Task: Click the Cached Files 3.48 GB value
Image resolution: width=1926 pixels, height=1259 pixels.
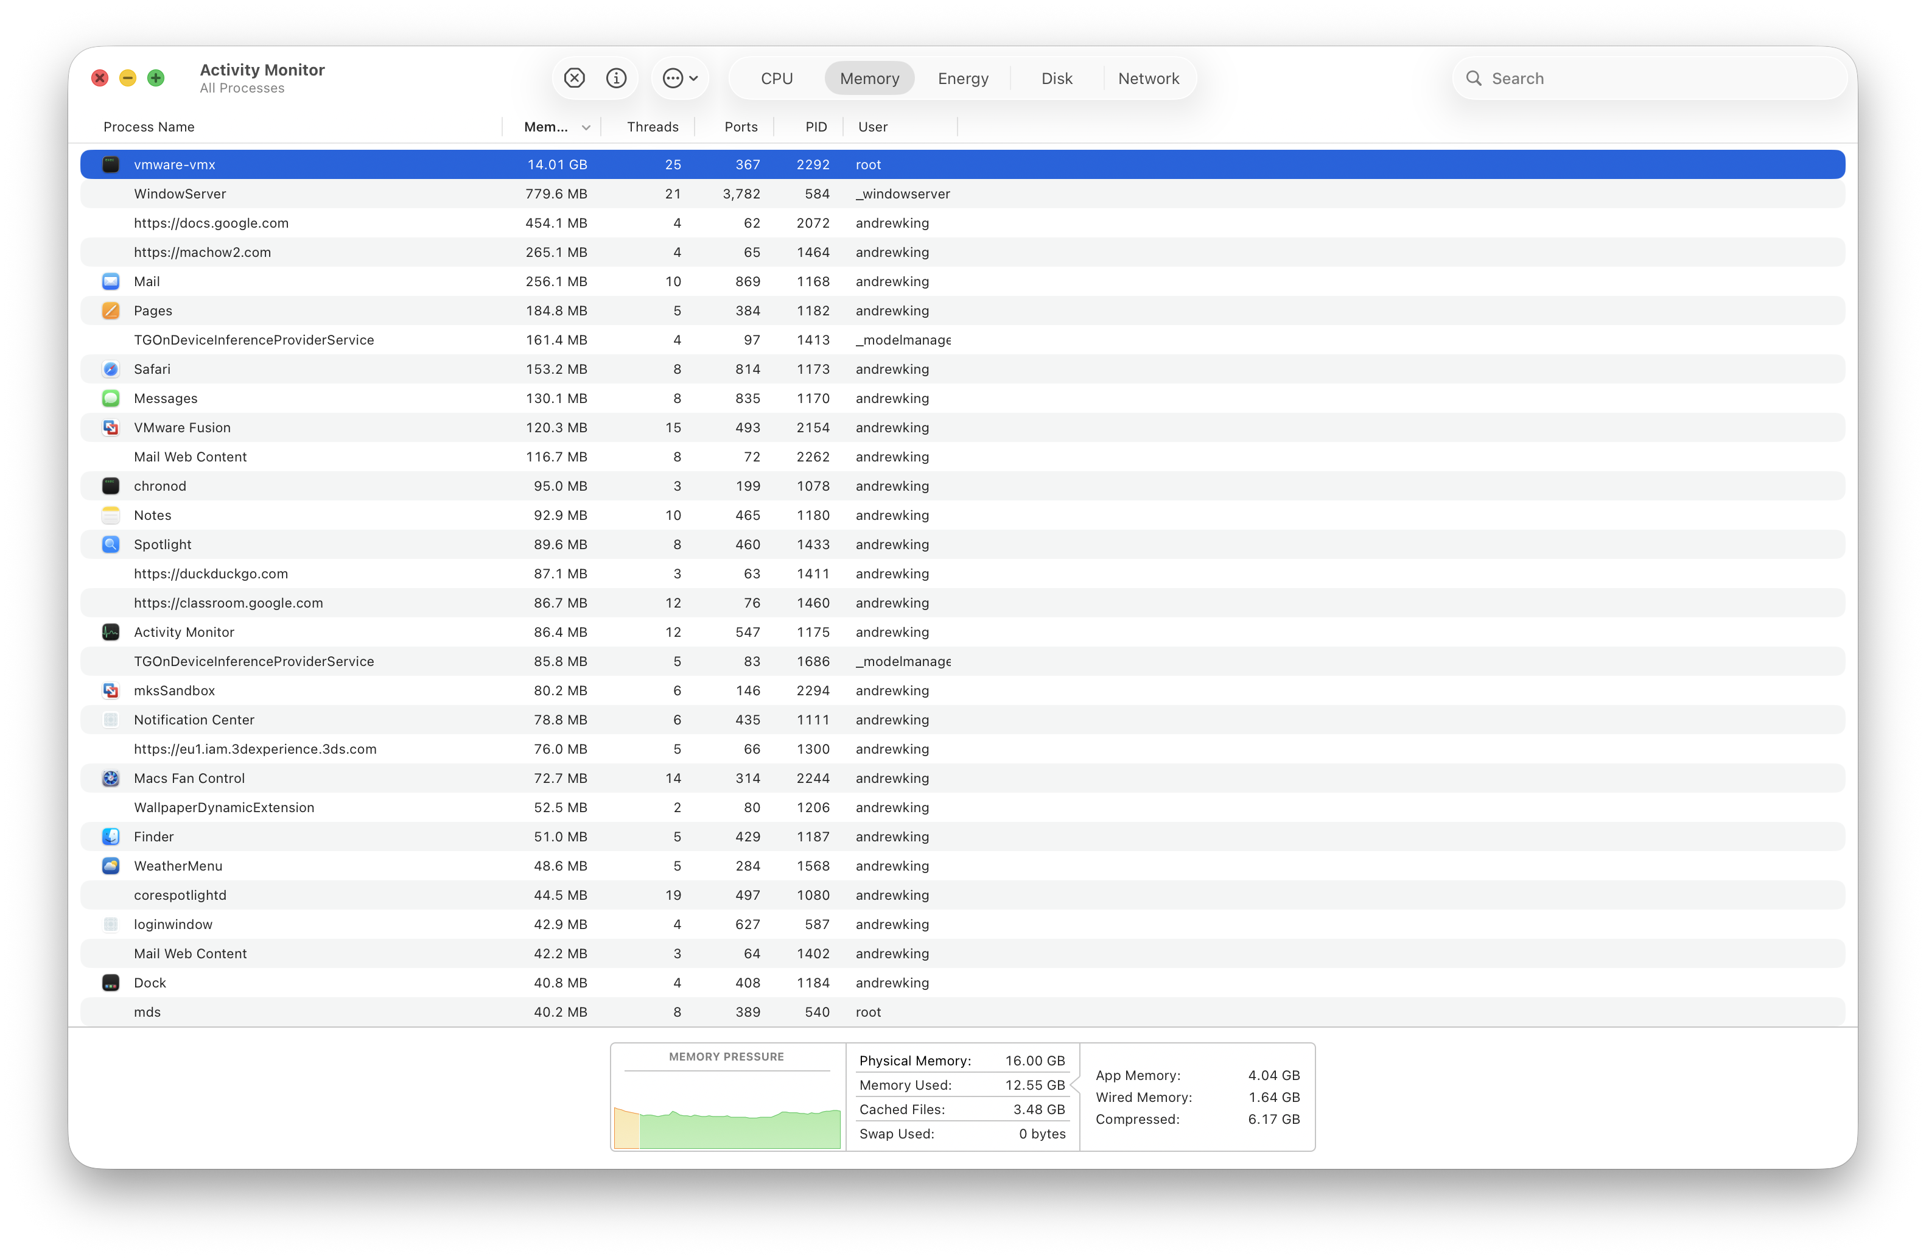Action: pyautogui.click(x=1039, y=1109)
